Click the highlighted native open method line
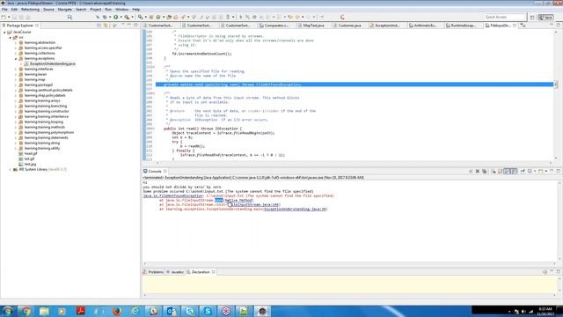Image resolution: width=563 pixels, height=317 pixels. point(355,85)
